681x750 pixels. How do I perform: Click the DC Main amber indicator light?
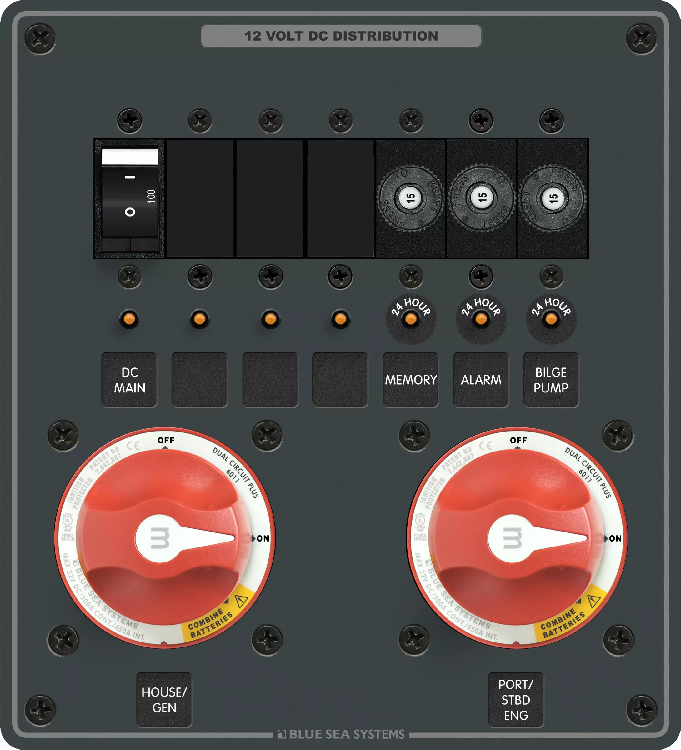tap(129, 319)
